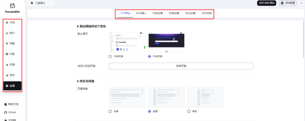Screen dimensions: 305x121
Task: Open the 文档 documents section icon
Action: click(x=7, y=23)
